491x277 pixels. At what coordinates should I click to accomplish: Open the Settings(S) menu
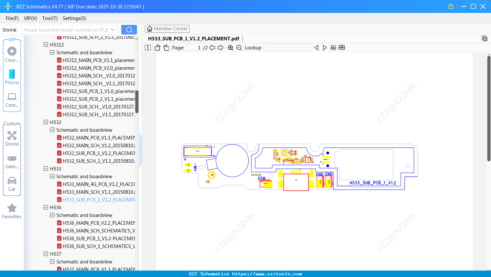74,18
